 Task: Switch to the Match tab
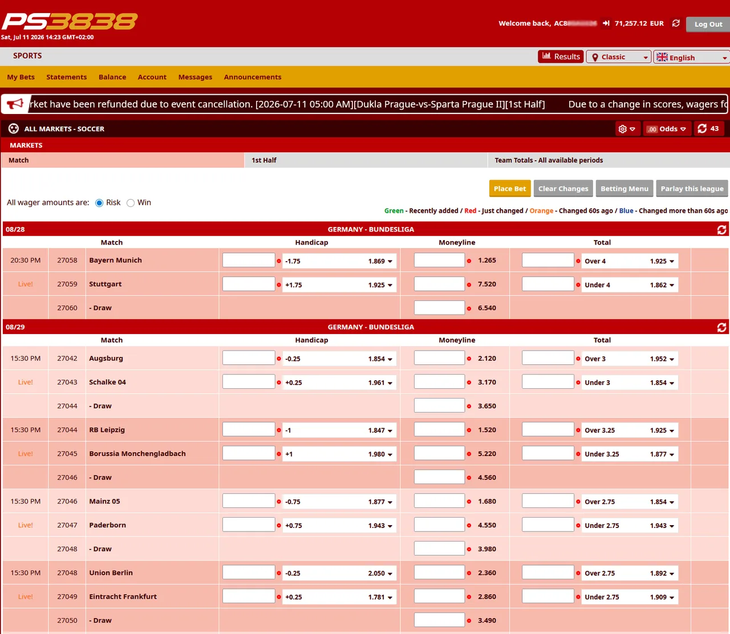(x=123, y=160)
